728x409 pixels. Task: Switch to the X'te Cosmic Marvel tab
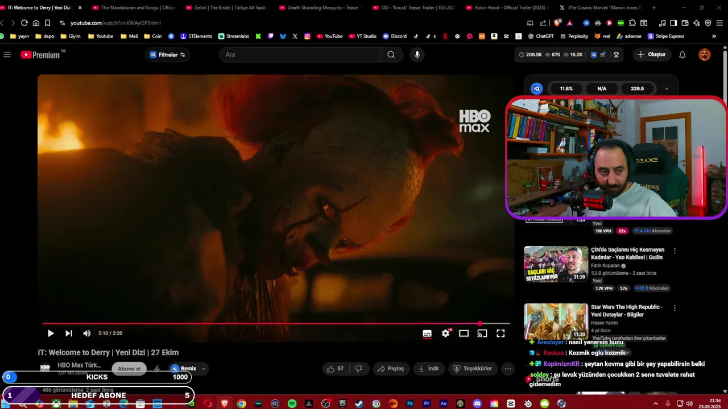click(600, 8)
